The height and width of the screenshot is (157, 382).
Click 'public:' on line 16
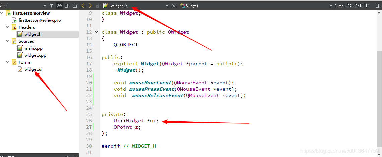[112, 58]
